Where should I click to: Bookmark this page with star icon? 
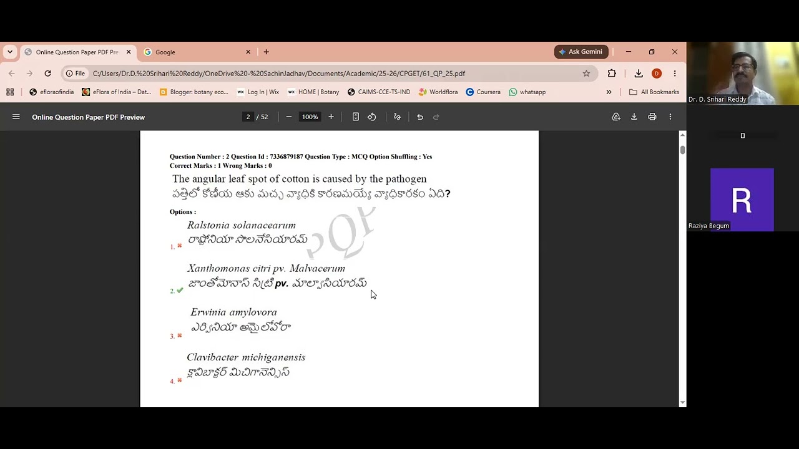[x=586, y=74]
